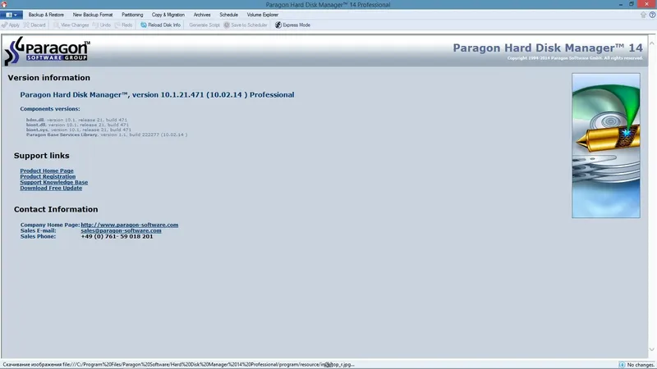The image size is (657, 369).
Task: Click the Paragon app icon in title bar
Action: (4, 4)
